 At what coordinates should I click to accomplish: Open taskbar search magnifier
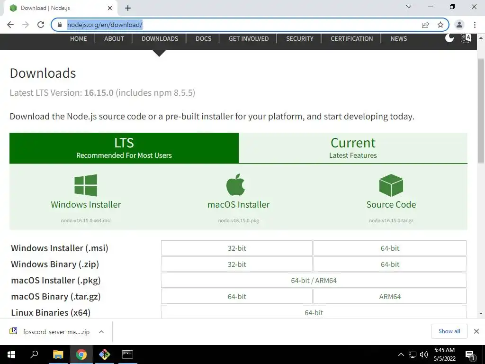click(34, 355)
